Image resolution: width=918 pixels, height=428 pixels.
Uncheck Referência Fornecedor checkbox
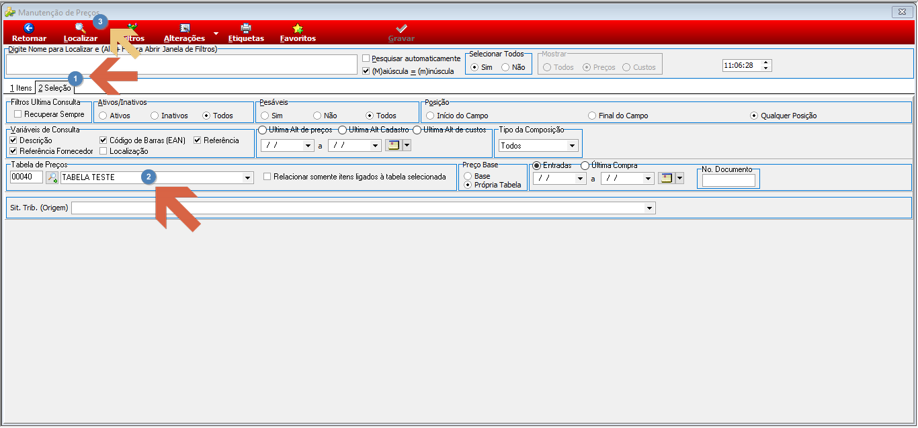[14, 151]
